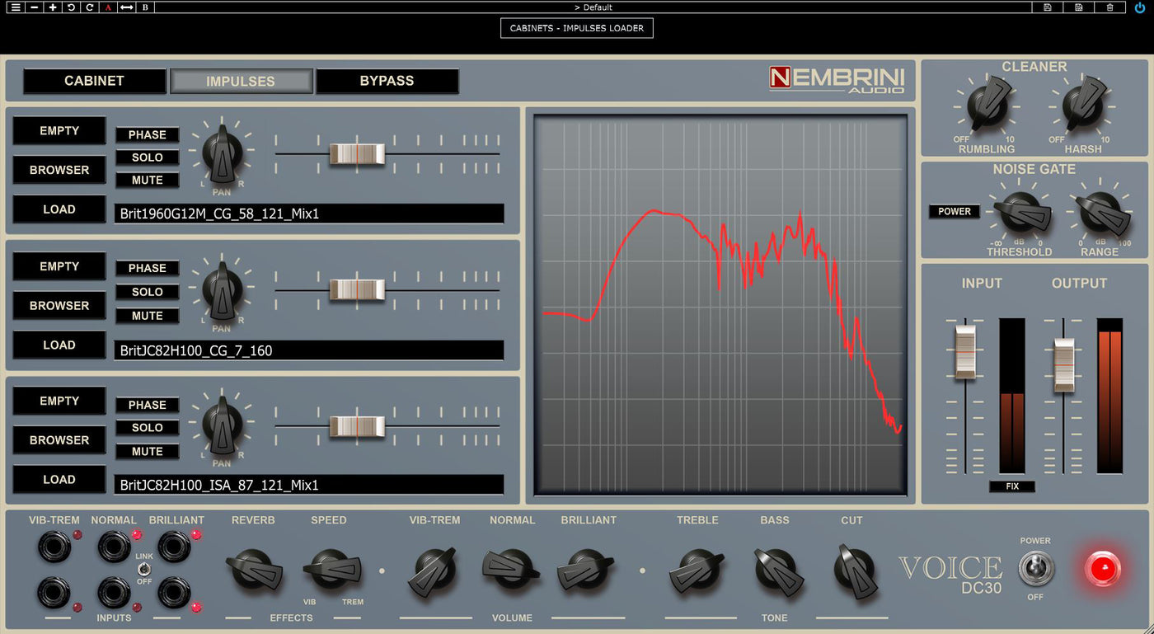The height and width of the screenshot is (634, 1154).
Task: Toggle the Noise Gate POWER button
Action: pos(955,212)
